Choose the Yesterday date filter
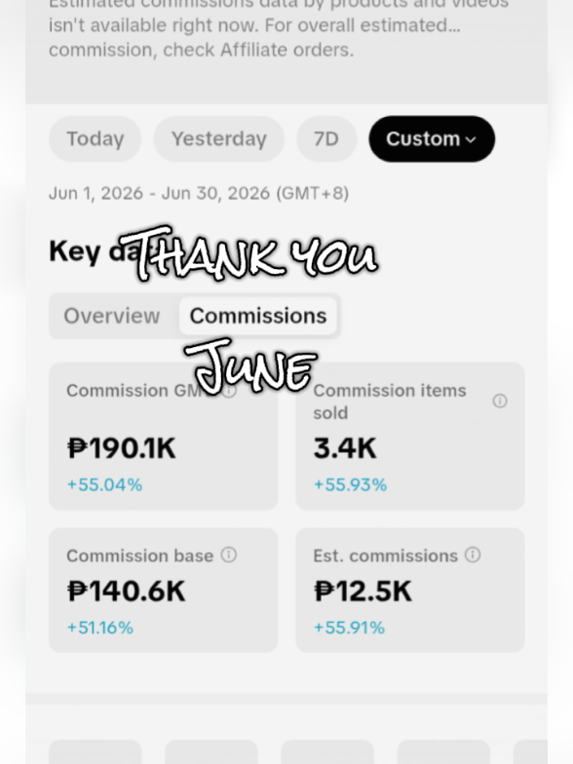This screenshot has height=764, width=573. pos(218,138)
